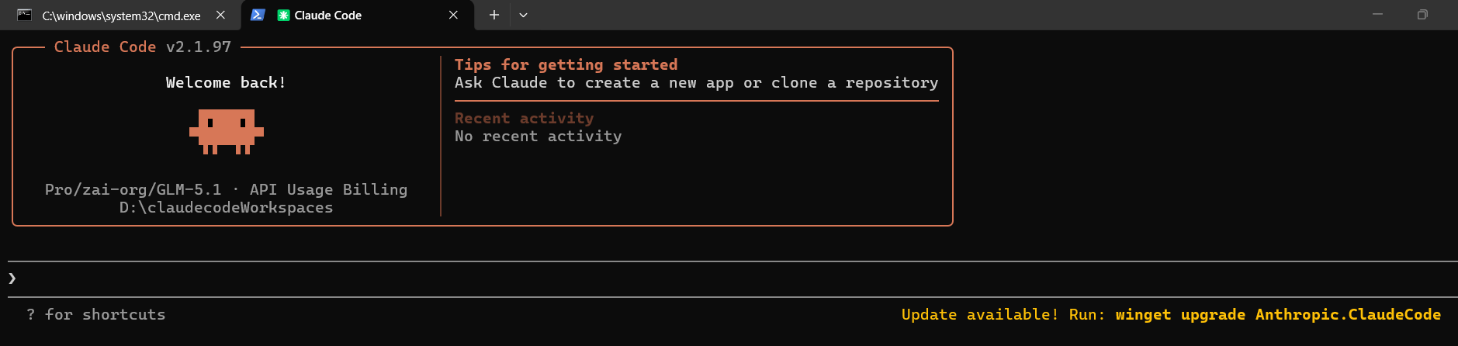
Task: Click the 'Tips for getting started' heading
Action: click(566, 64)
